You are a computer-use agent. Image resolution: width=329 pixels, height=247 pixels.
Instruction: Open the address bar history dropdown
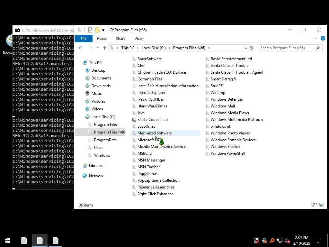245,48
